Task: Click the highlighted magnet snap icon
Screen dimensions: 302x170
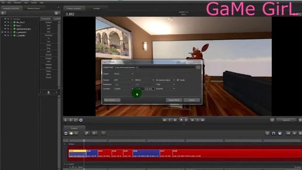Action: pos(280,133)
